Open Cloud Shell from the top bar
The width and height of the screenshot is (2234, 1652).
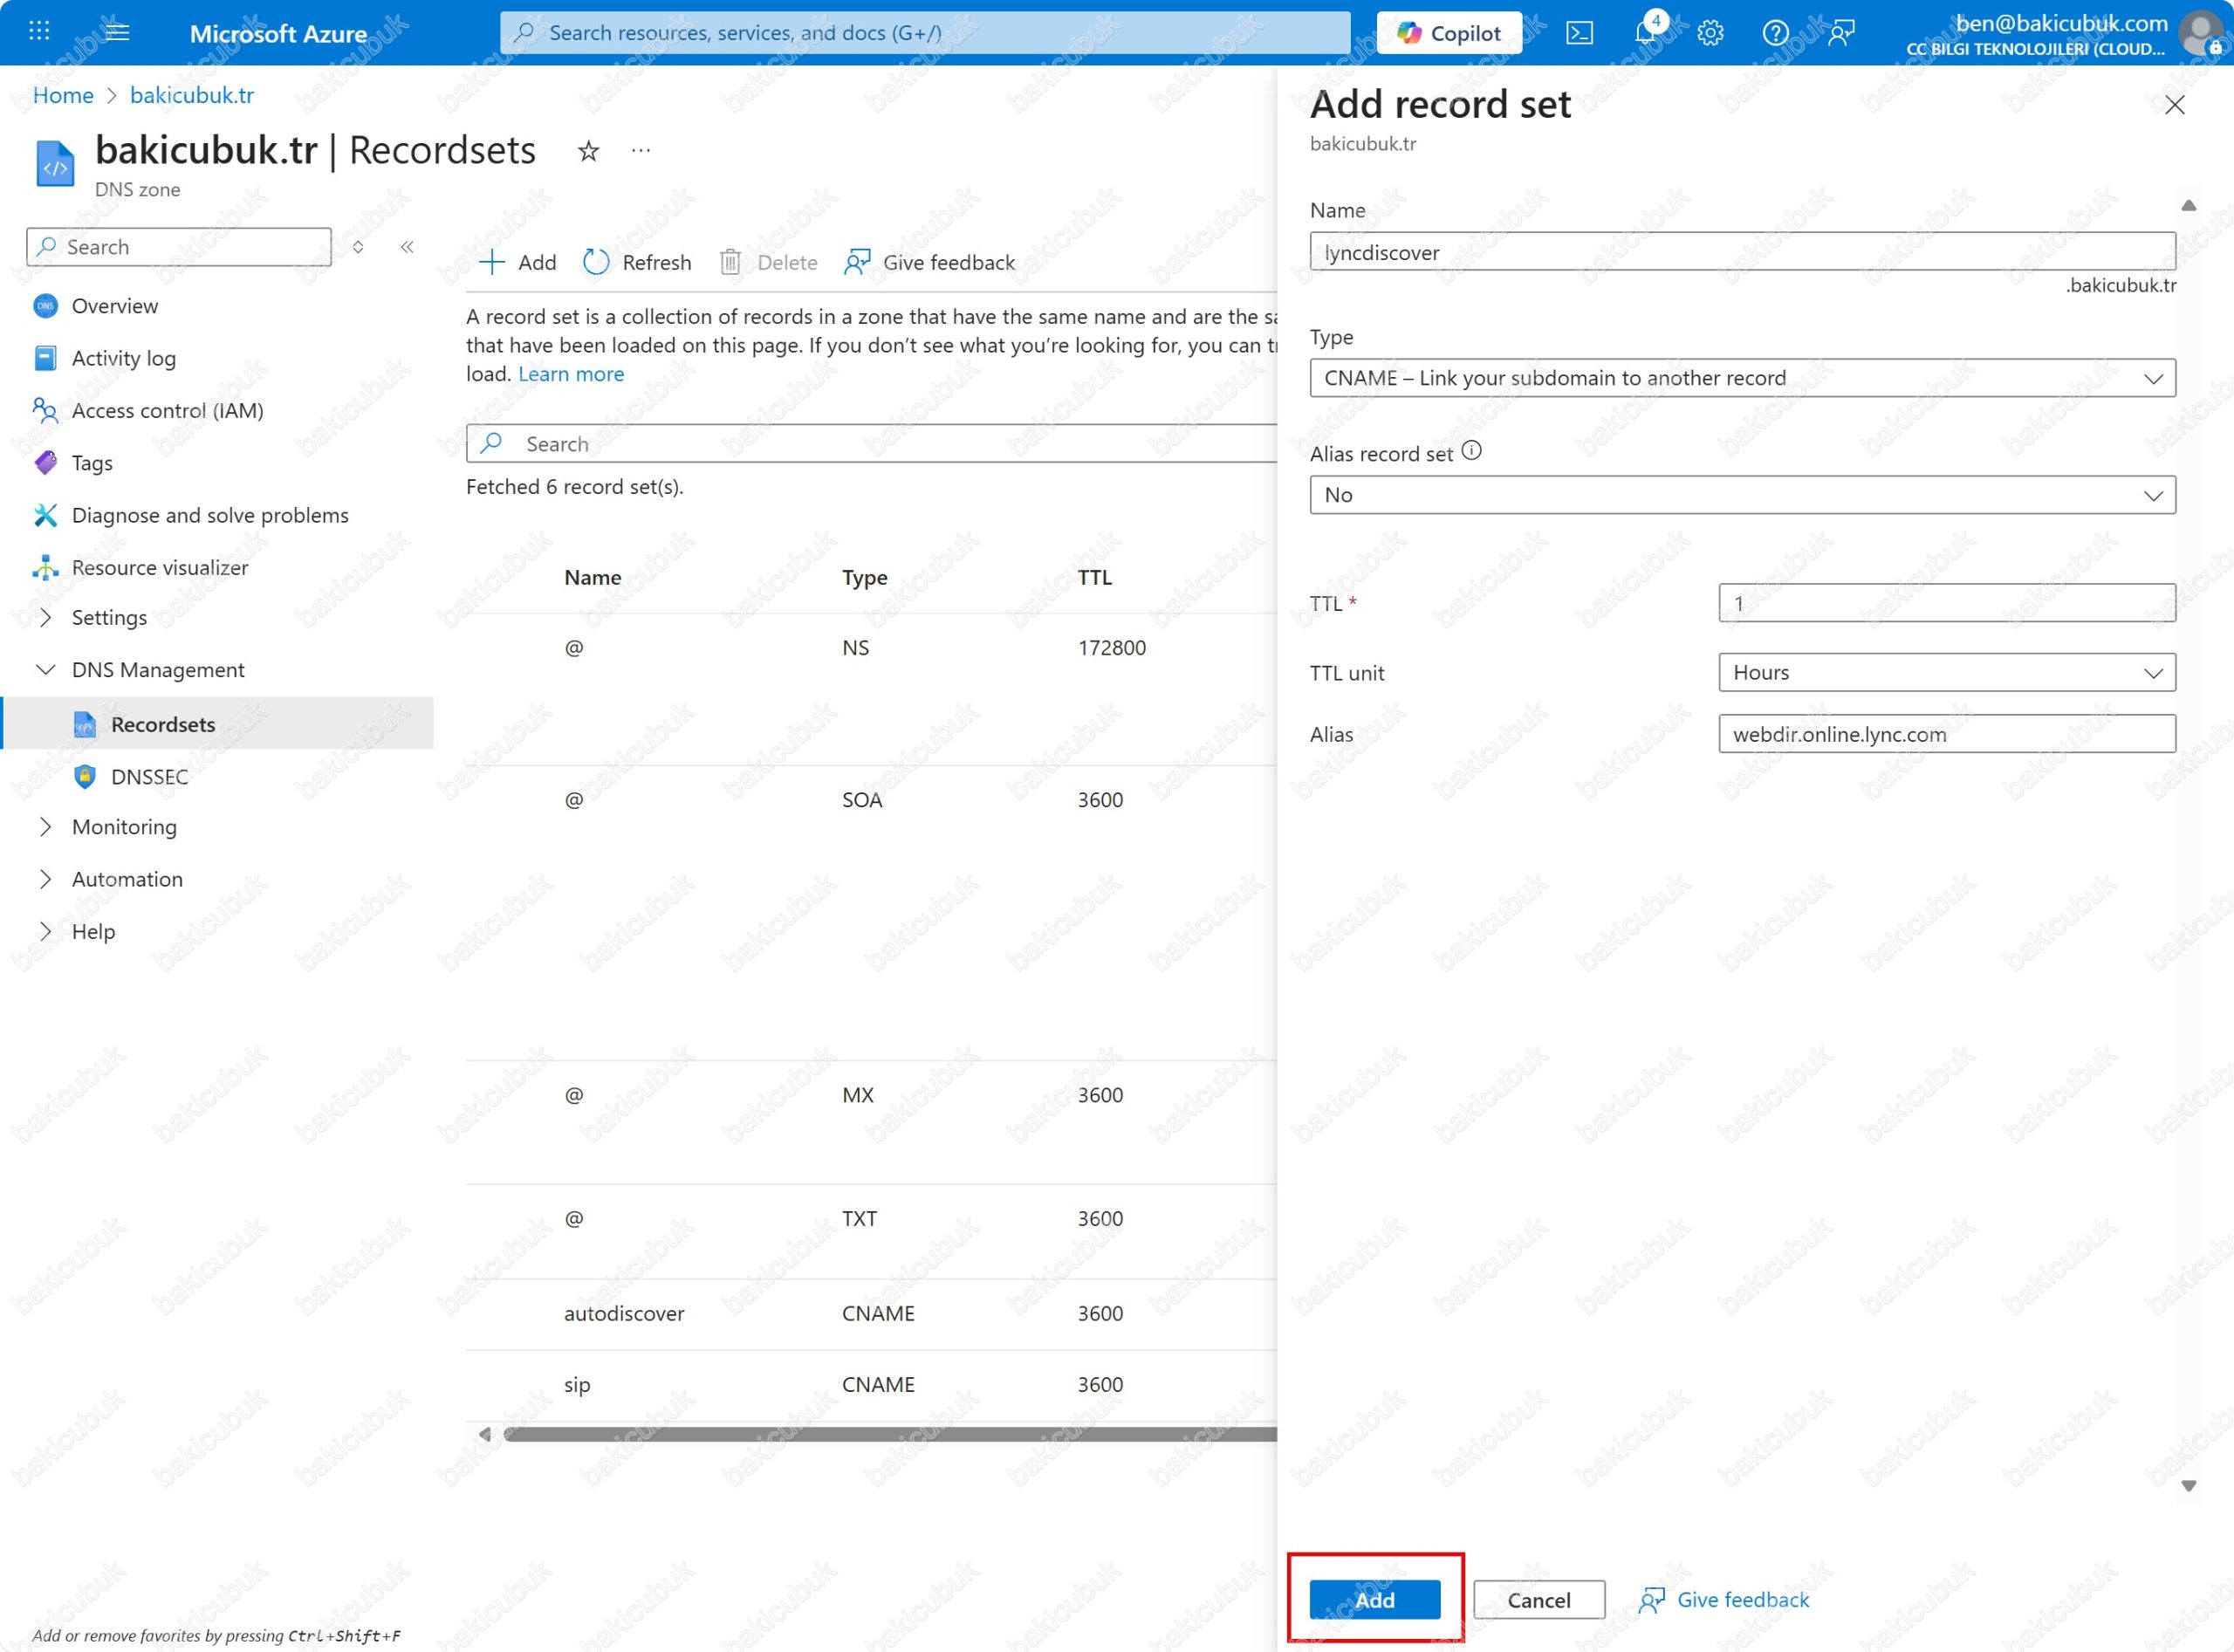pyautogui.click(x=1579, y=33)
